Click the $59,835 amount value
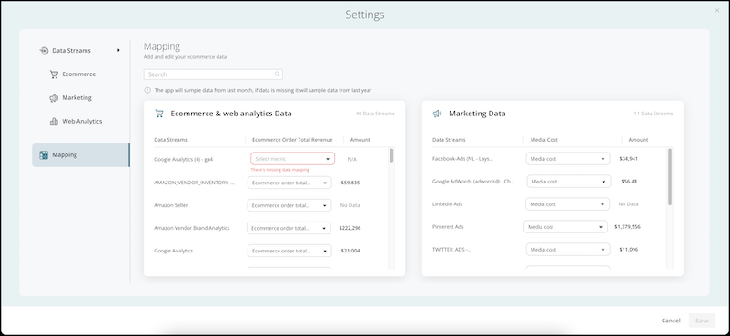 (x=350, y=183)
